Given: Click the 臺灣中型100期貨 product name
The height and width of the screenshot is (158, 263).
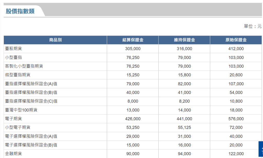Looking at the screenshot, I should 21,110.
